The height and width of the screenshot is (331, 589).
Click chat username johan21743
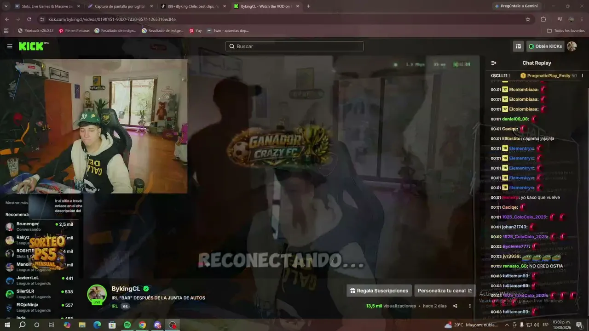pos(514,227)
